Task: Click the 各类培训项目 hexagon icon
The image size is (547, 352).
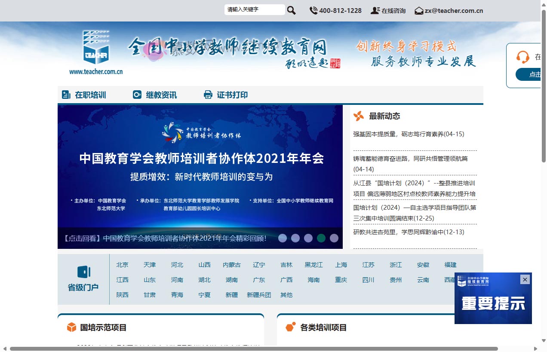Action: pos(291,327)
